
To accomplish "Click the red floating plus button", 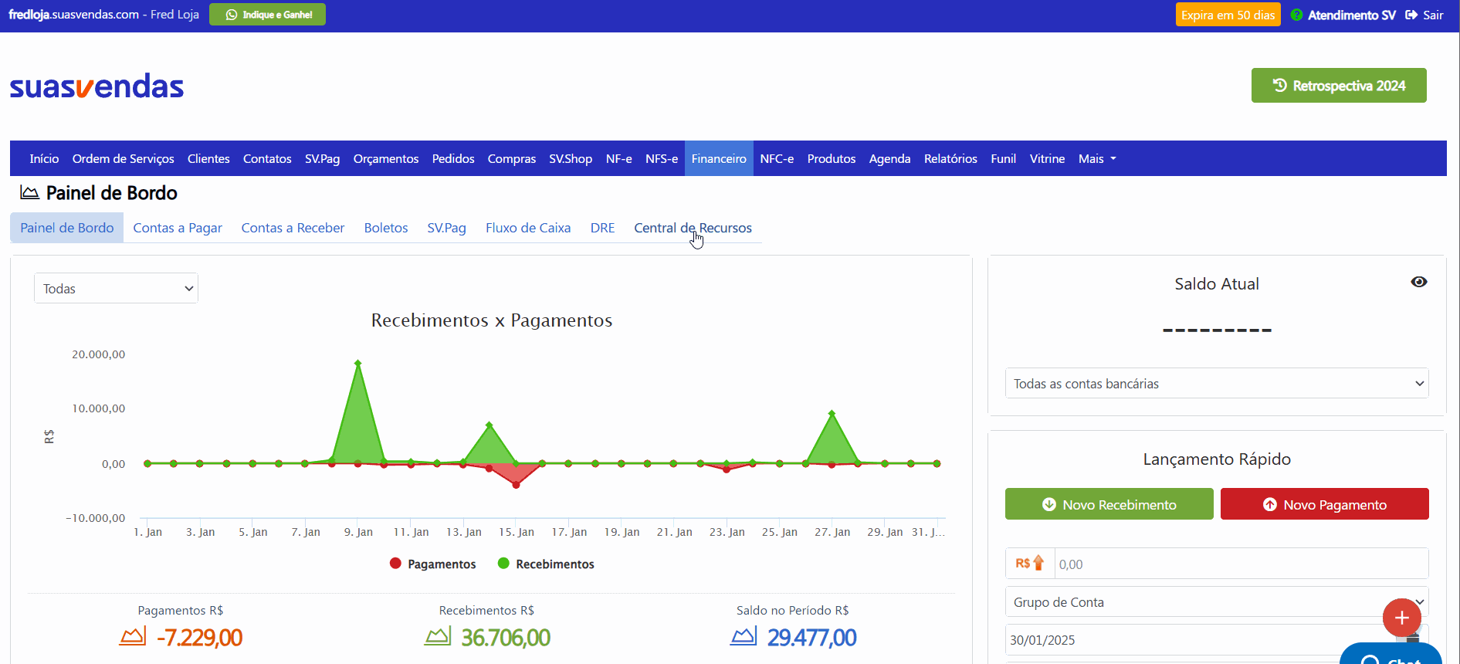I will [x=1401, y=618].
